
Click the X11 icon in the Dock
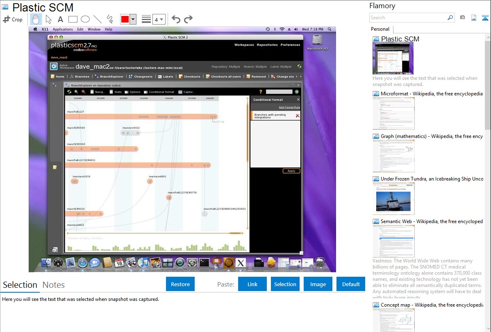(x=241, y=263)
